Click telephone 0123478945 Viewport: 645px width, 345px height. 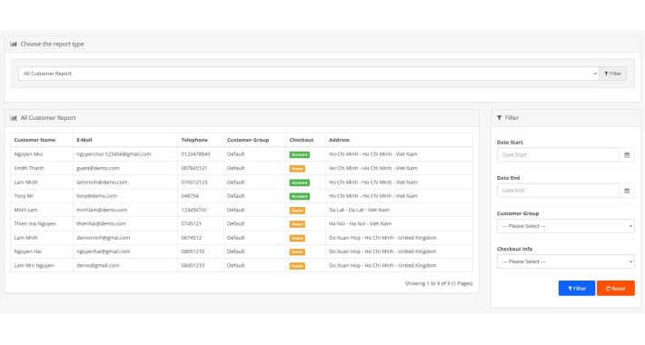195,154
